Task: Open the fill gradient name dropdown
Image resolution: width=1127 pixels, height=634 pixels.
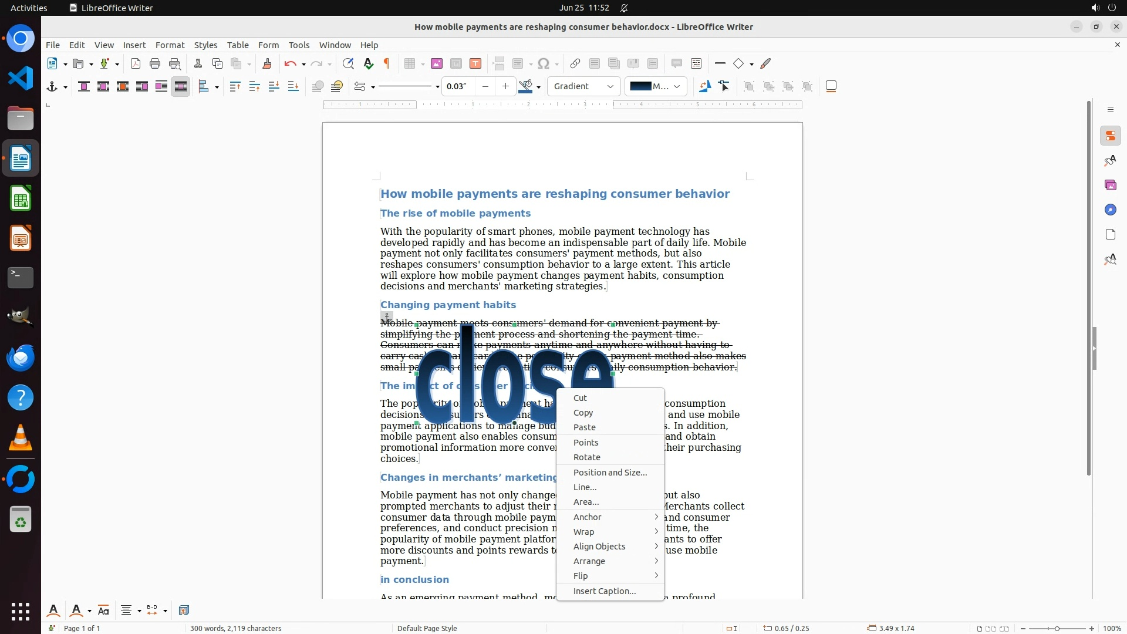Action: tap(655, 87)
